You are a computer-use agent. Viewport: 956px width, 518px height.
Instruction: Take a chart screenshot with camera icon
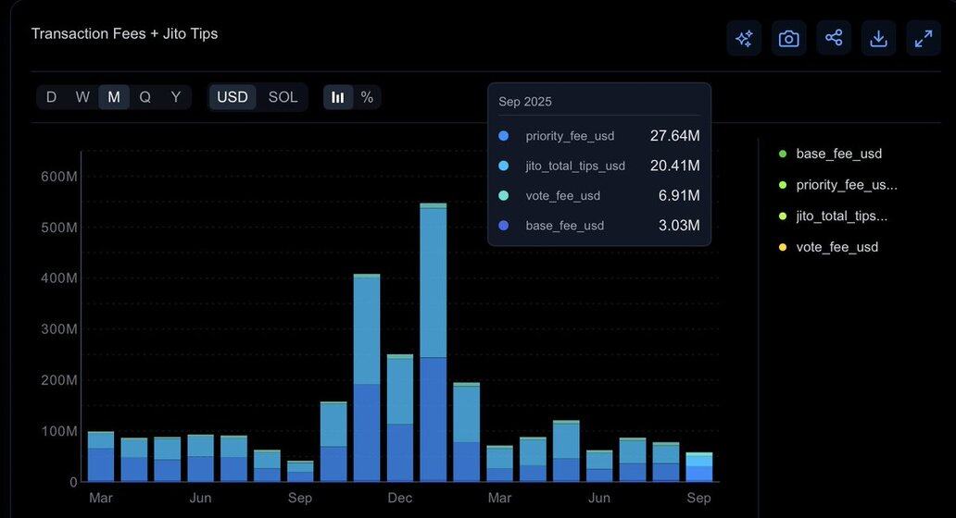tap(788, 38)
